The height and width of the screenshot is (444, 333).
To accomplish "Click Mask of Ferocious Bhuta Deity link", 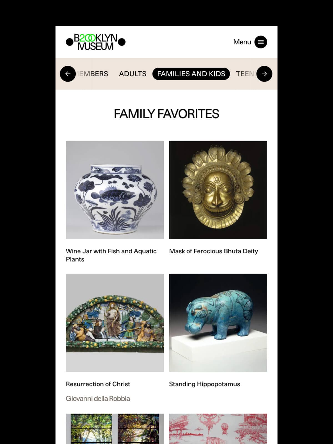I will pyautogui.click(x=213, y=251).
